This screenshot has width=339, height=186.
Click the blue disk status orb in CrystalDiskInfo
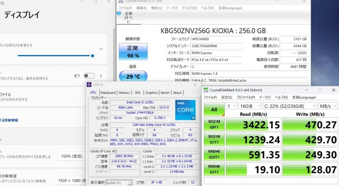tap(119, 14)
